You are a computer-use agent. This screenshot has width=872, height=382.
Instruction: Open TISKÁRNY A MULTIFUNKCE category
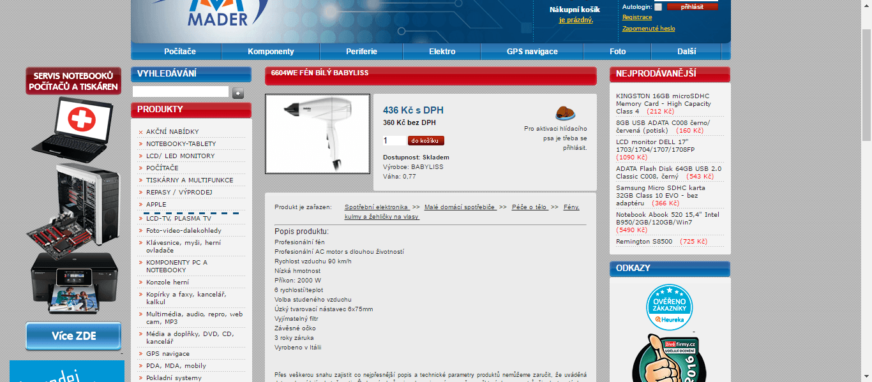(190, 180)
